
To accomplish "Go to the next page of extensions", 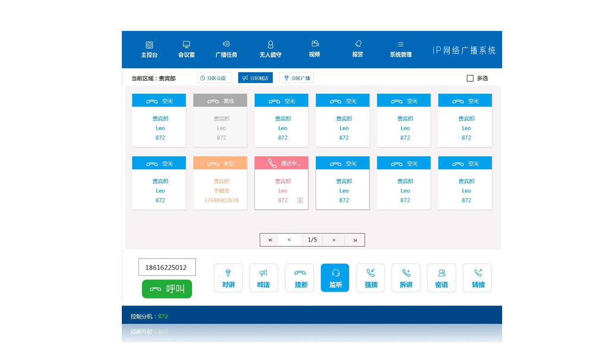I will click(x=333, y=240).
